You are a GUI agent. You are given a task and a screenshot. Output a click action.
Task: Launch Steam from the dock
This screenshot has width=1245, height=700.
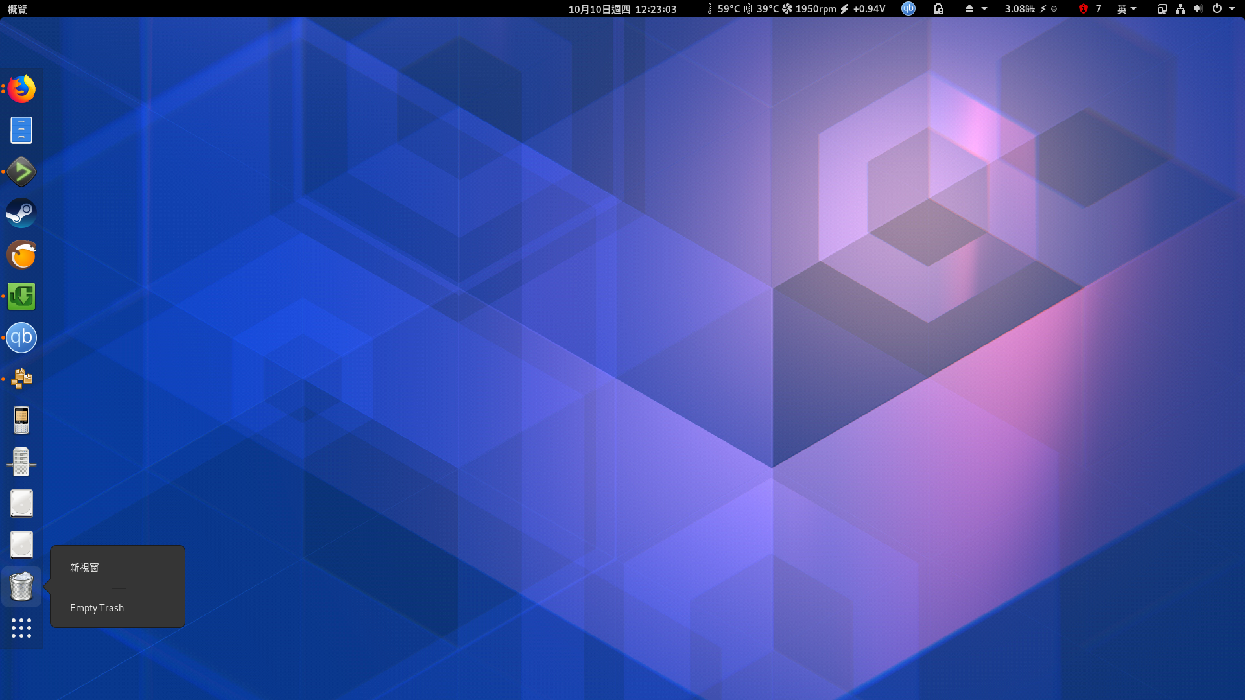pos(21,213)
